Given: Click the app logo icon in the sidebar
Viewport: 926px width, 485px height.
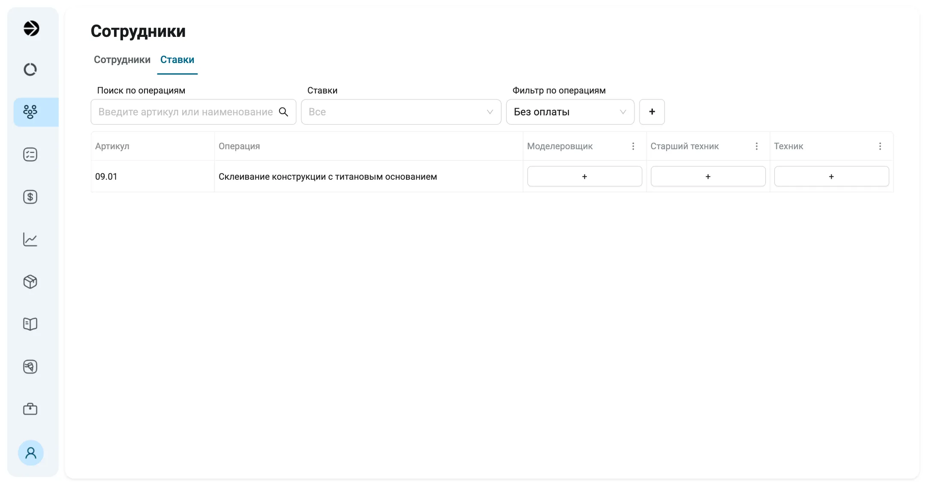Looking at the screenshot, I should click(x=31, y=28).
